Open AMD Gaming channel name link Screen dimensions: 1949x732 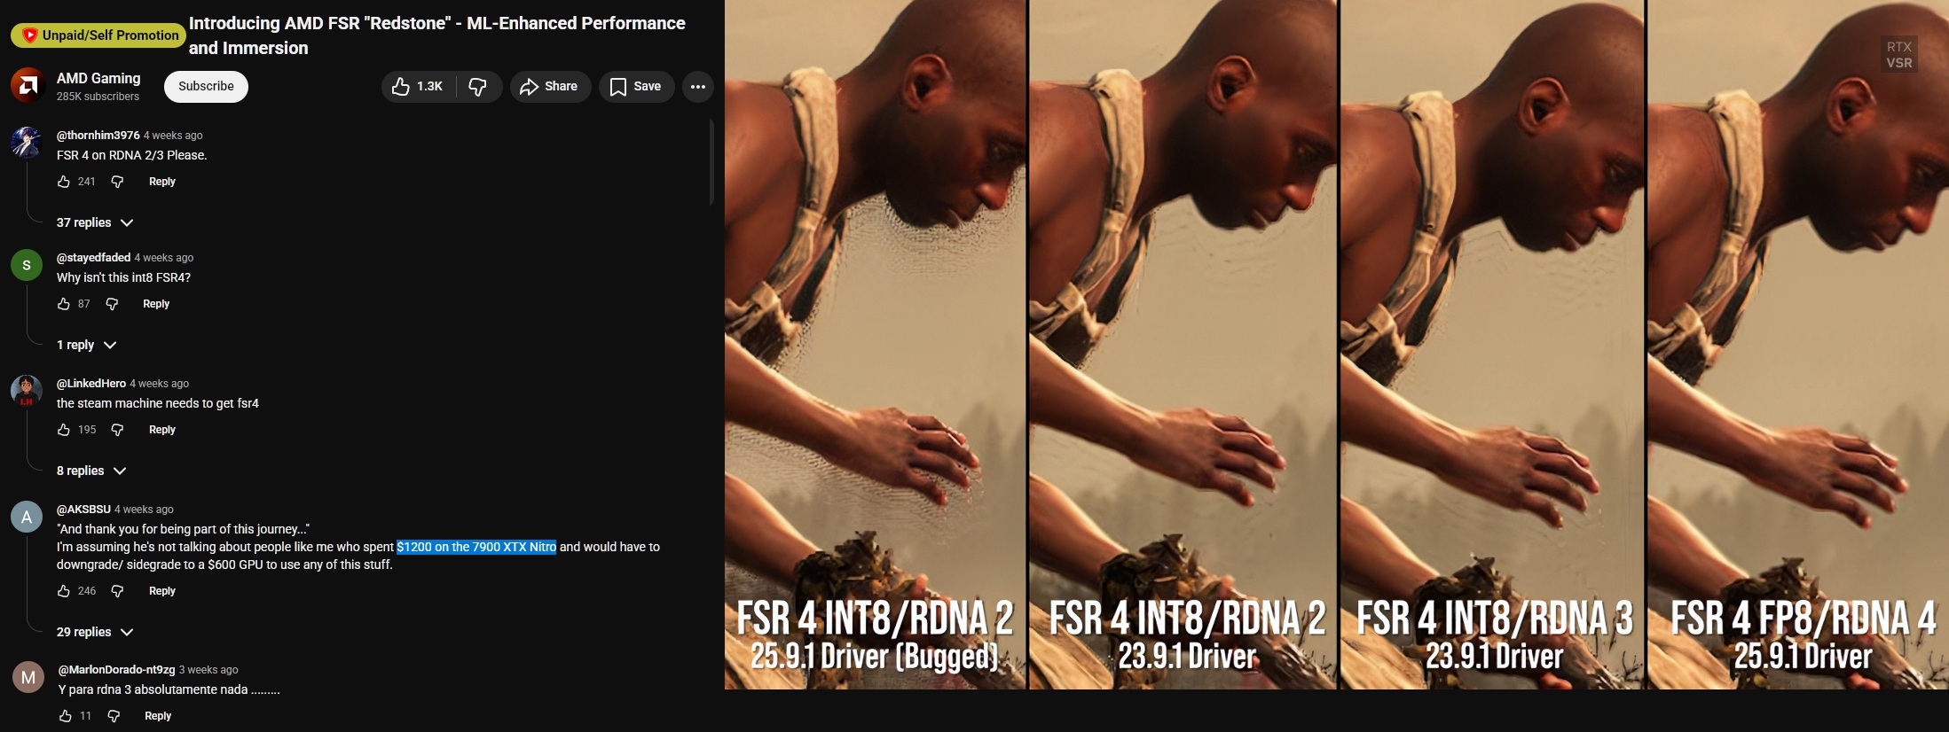98,78
